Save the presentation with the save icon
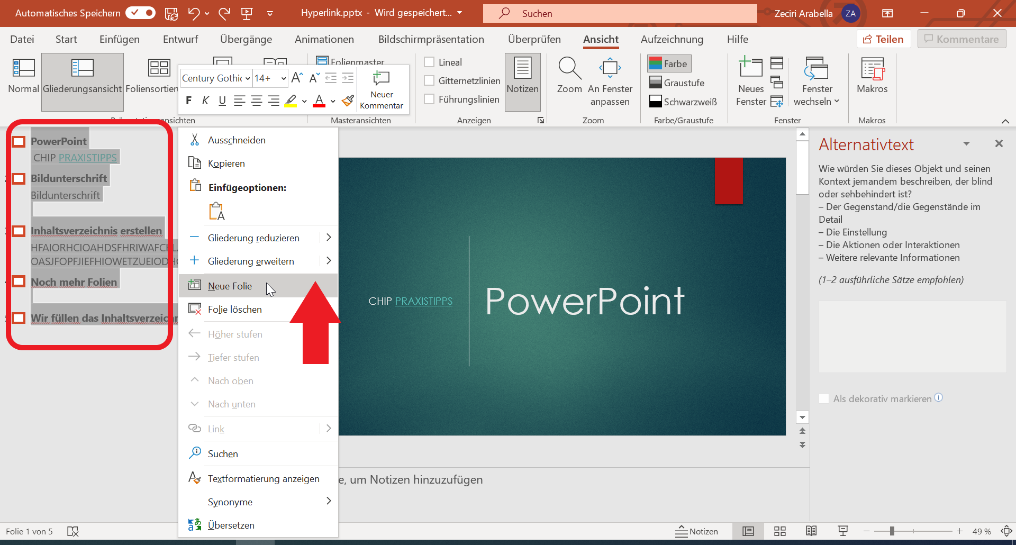The width and height of the screenshot is (1016, 545). coord(171,13)
